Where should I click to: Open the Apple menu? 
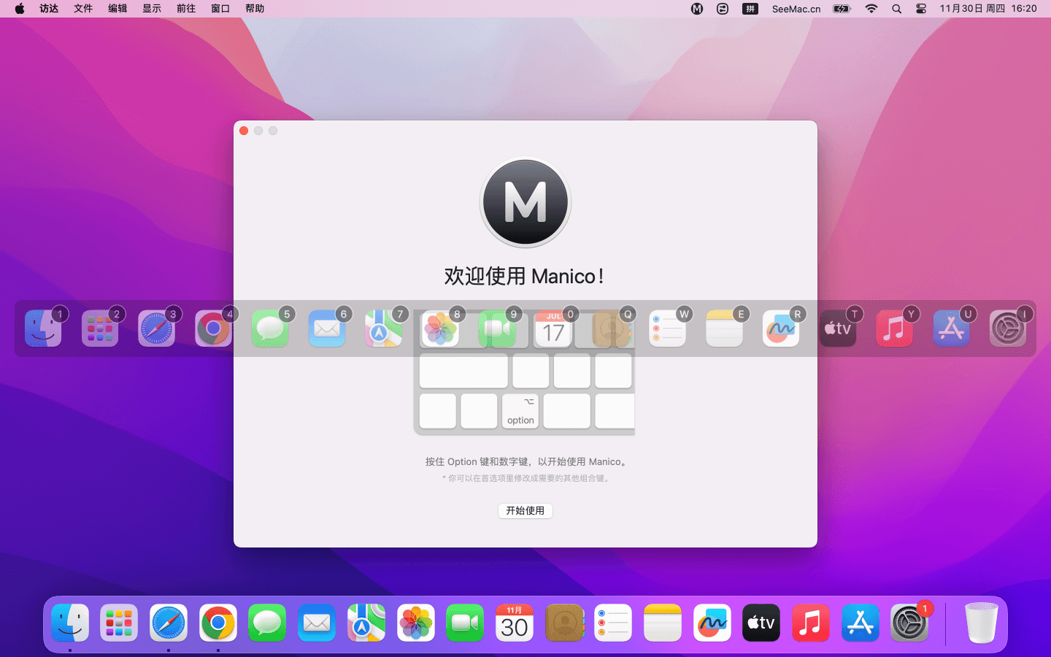pos(20,9)
